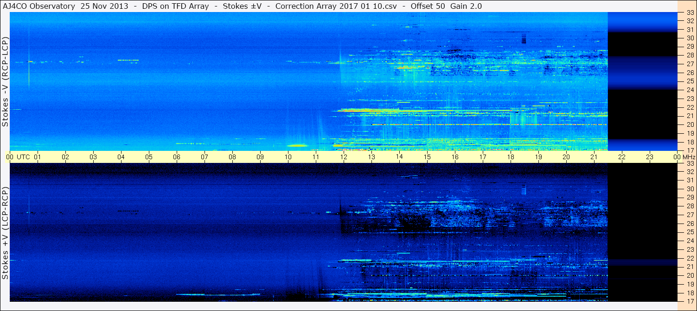The width and height of the screenshot is (697, 311).
Task: Select the 08 hour tick on time axis
Action: [x=232, y=157]
